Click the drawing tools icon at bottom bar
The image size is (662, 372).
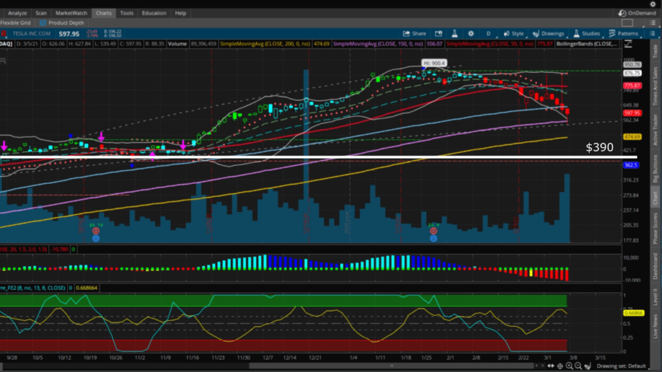pos(588,366)
